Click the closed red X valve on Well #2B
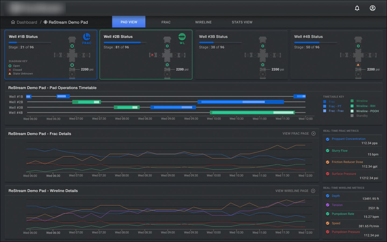 tap(152, 55)
